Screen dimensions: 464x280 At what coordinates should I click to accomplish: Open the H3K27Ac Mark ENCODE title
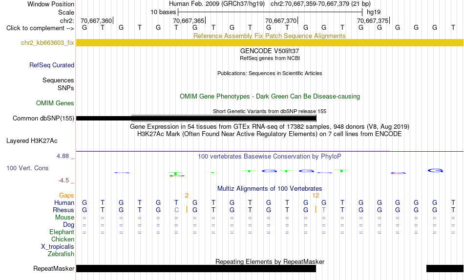point(270,134)
